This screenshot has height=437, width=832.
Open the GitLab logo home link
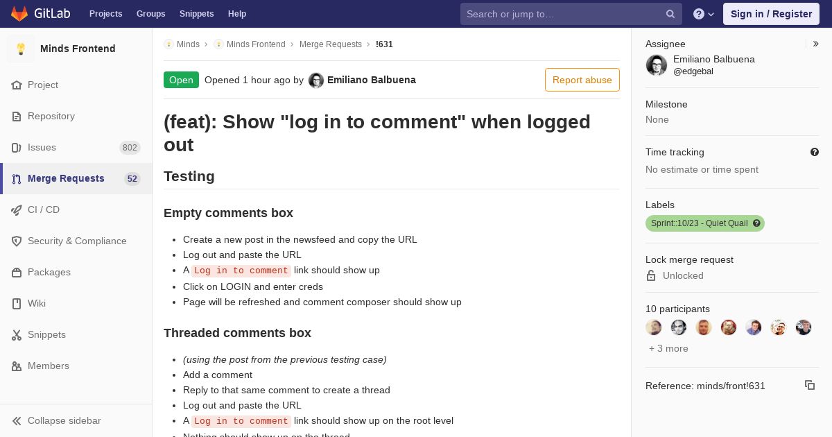point(40,14)
